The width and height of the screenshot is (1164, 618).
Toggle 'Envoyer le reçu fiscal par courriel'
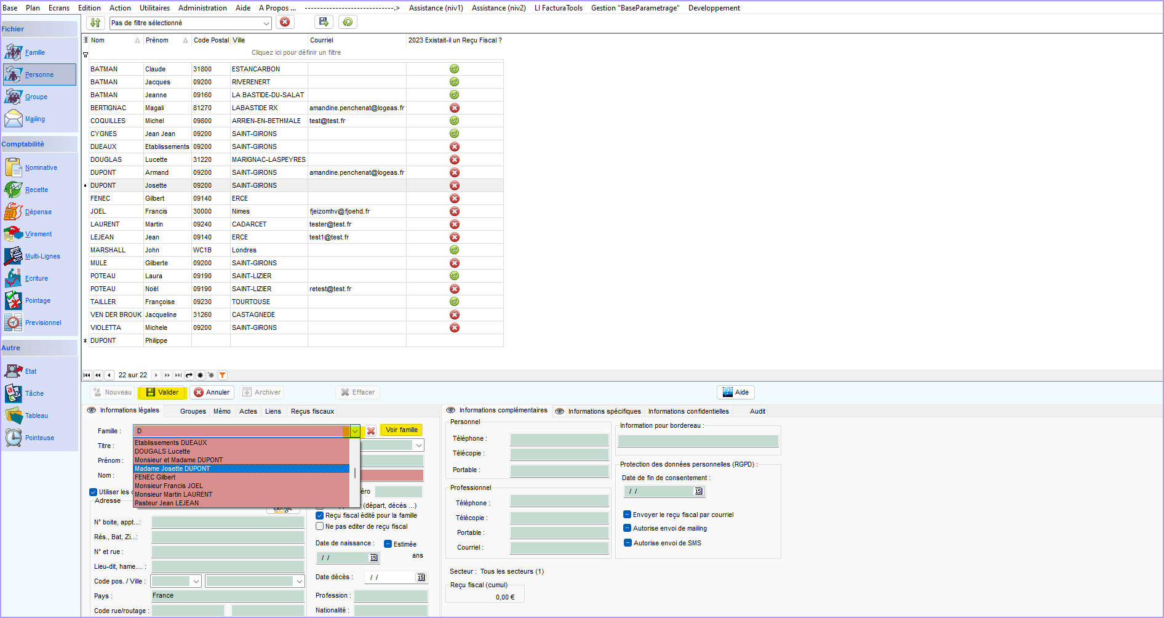tap(628, 515)
